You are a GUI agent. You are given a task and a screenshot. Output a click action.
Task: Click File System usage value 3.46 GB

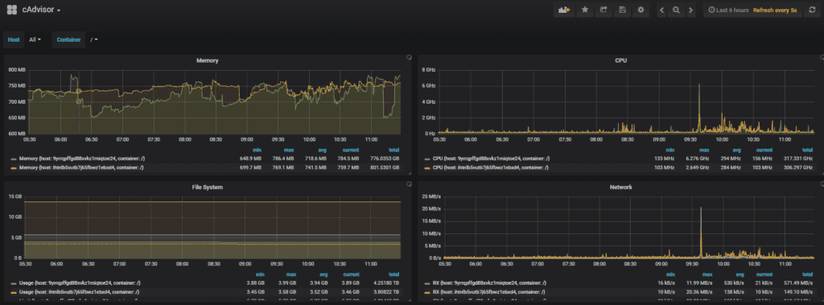tap(351, 291)
